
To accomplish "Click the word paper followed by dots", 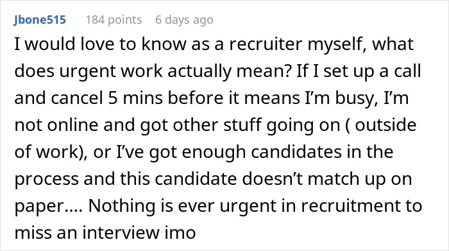I will 48,207.
